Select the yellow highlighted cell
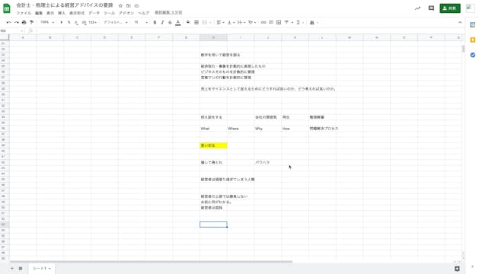This screenshot has height=274, width=479. (213, 145)
